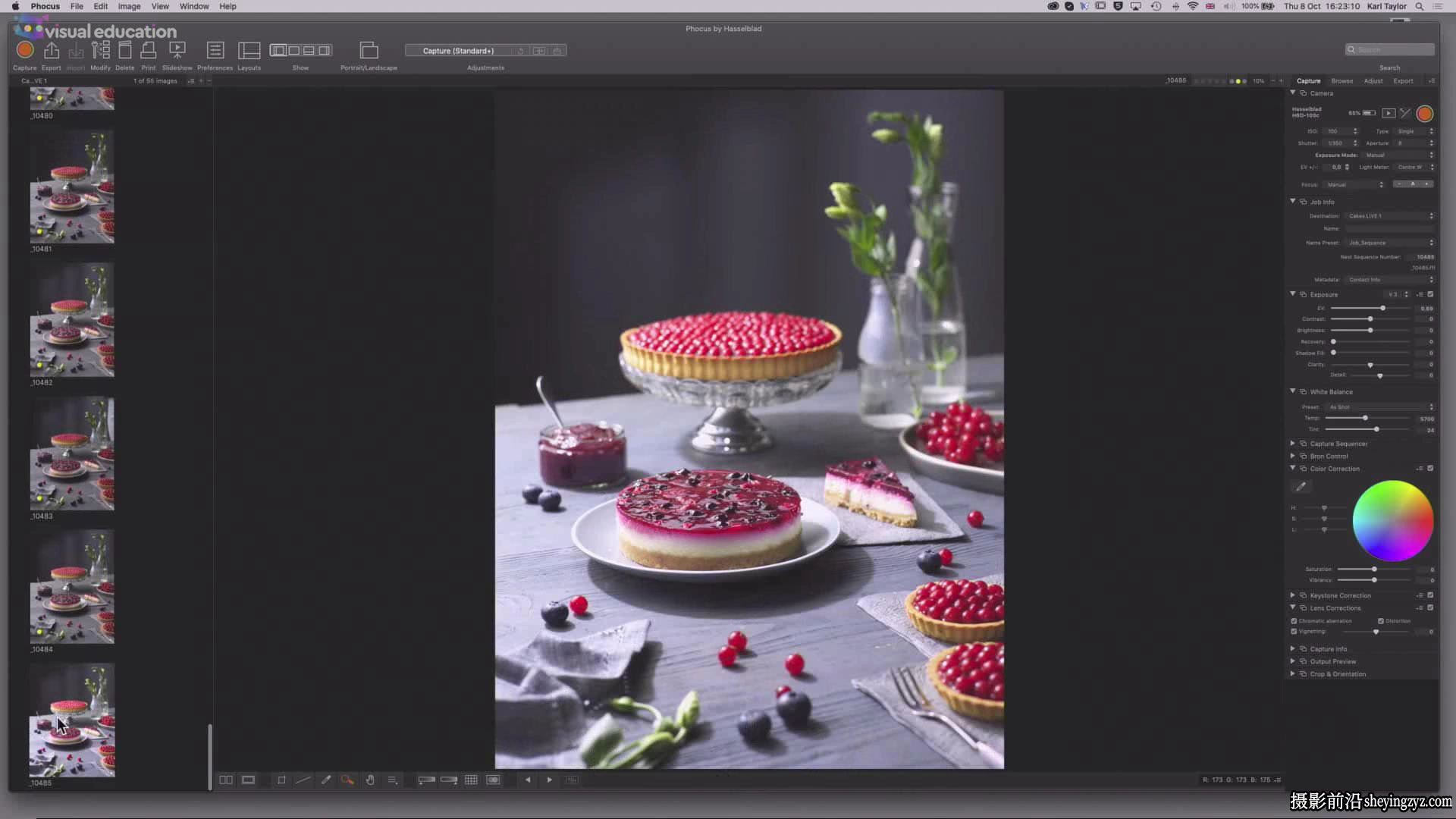This screenshot has width=1456, height=819.
Task: Click the Delete trash icon
Action: (x=125, y=50)
